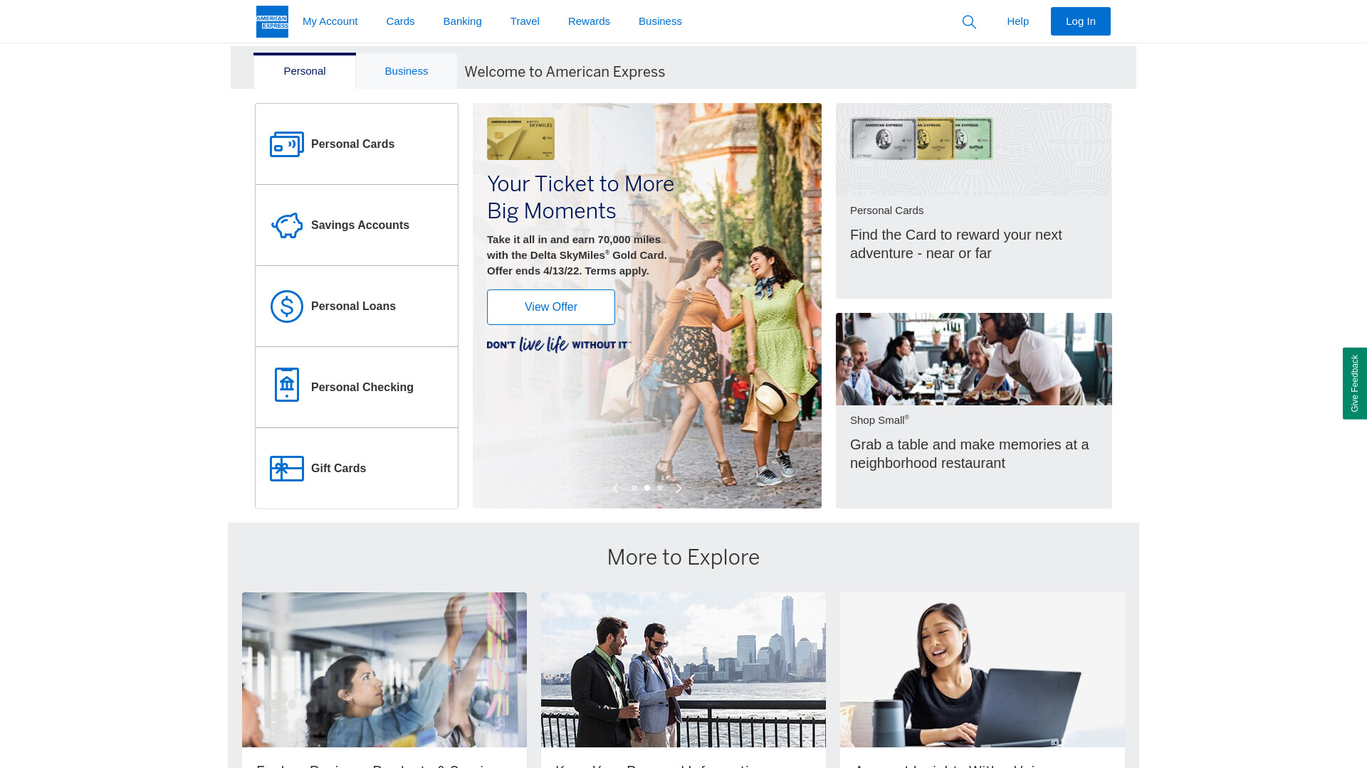The height and width of the screenshot is (768, 1367).
Task: Click the Personal Cards icon
Action: click(287, 144)
